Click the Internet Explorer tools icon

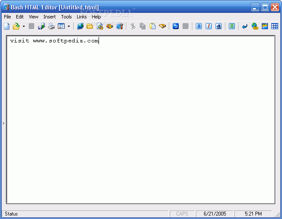[x=120, y=26]
